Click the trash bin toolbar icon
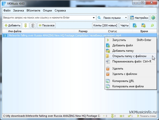The width and height of the screenshot is (159, 120). pyautogui.click(x=33, y=25)
